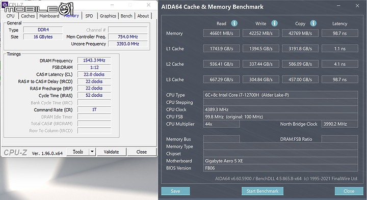This screenshot has height=200, width=367.
Task: Click the empty Chipset field in AIDA64
Action: (x=280, y=154)
